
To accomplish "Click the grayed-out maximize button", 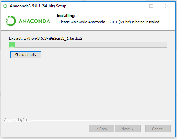I will pyautogui.click(x=151, y=6).
